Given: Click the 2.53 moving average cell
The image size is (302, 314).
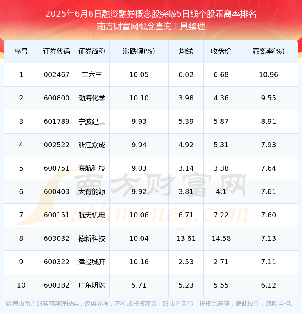Looking at the screenshot, I should point(186,262).
